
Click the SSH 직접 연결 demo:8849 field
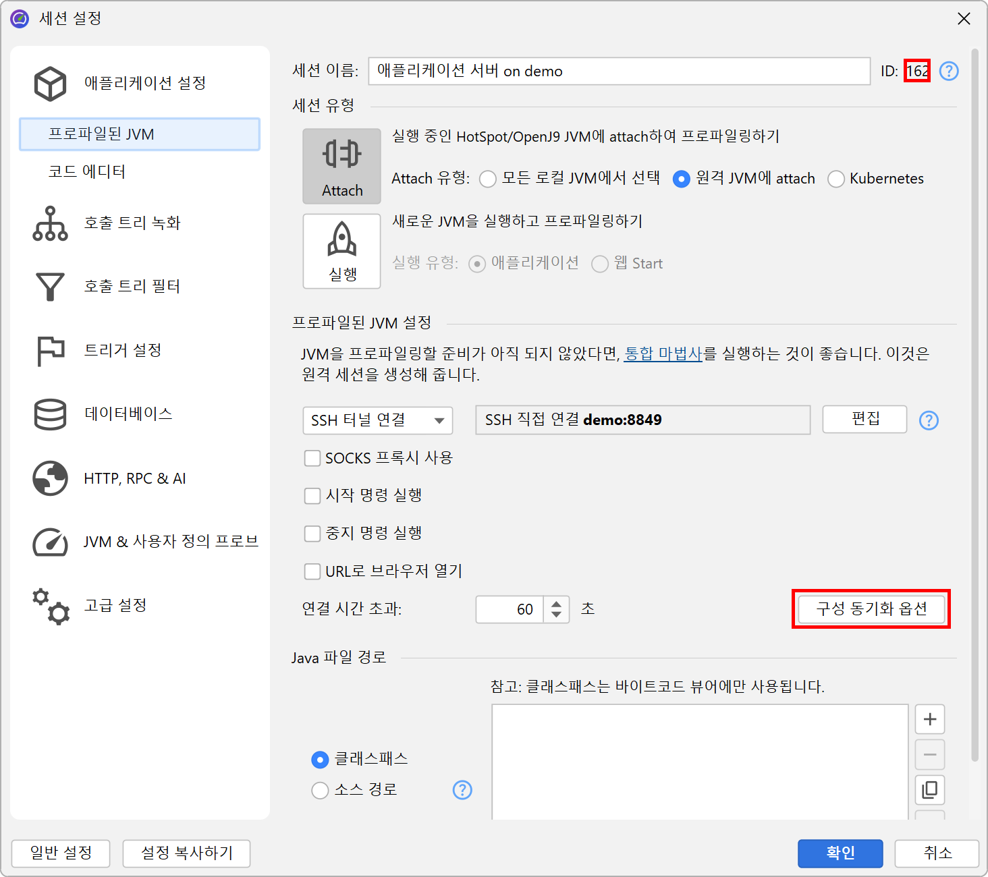pos(642,420)
